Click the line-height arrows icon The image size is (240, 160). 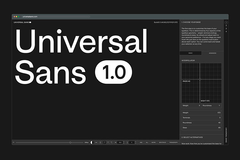click(127, 142)
